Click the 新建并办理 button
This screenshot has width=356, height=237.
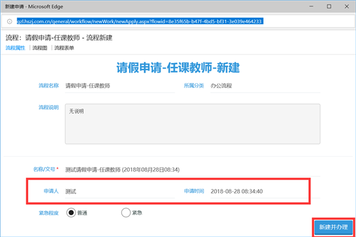pos(334,227)
